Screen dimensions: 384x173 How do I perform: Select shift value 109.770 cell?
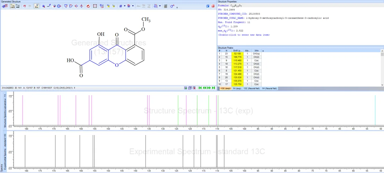[x=237, y=57]
